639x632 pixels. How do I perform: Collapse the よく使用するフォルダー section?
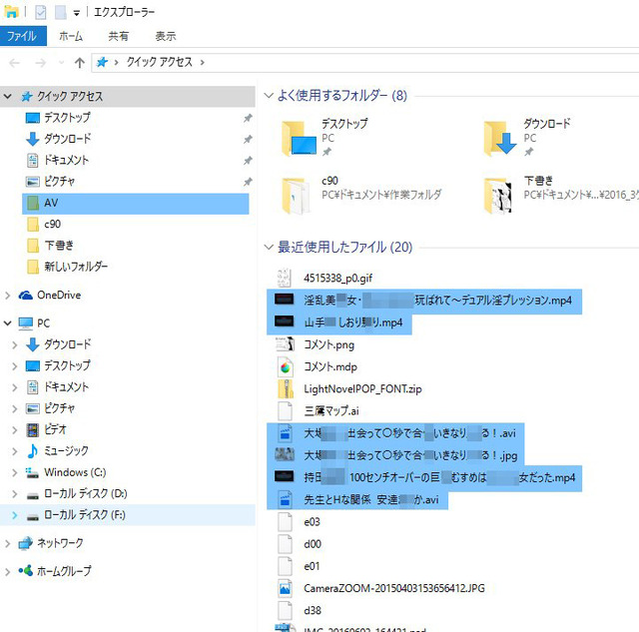[x=269, y=96]
